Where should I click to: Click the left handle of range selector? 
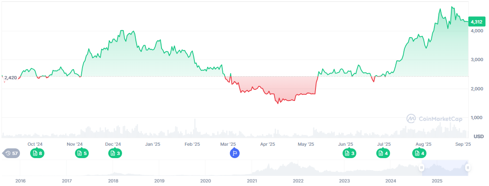422,168
